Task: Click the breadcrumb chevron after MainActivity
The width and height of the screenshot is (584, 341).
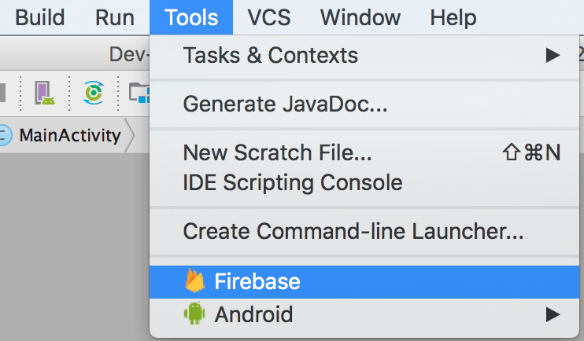Action: 130,135
